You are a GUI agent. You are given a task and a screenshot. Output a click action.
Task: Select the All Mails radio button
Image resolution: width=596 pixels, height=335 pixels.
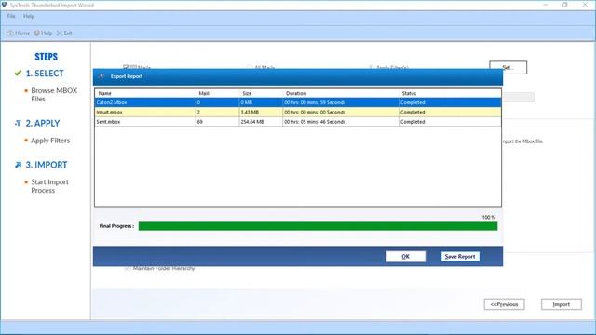coord(249,67)
